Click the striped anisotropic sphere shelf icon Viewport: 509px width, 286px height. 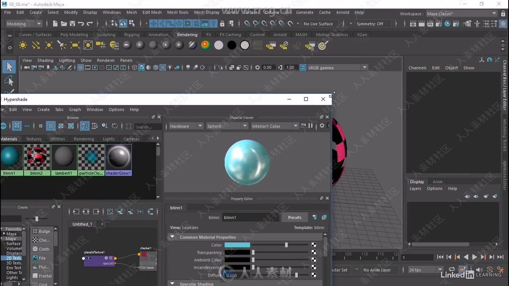click(x=192, y=45)
